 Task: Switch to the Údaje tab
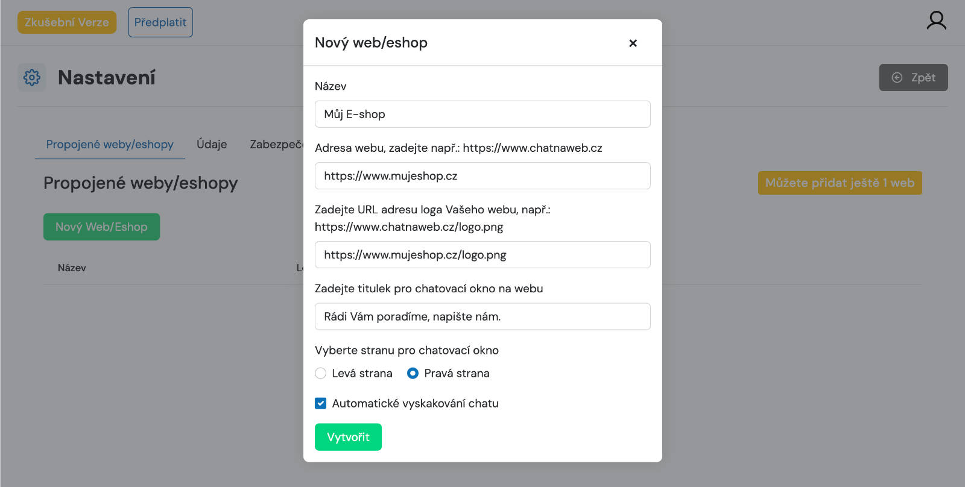coord(212,144)
